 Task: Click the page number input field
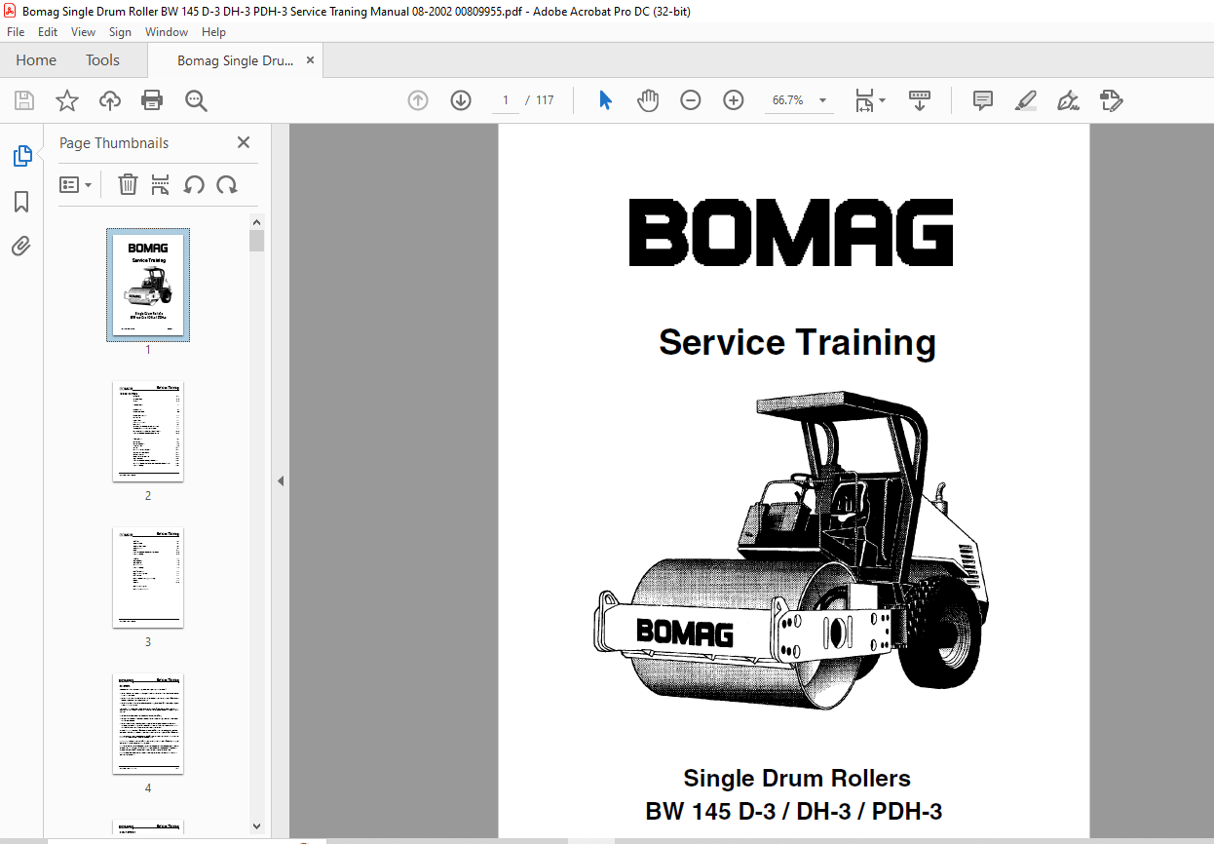506,100
